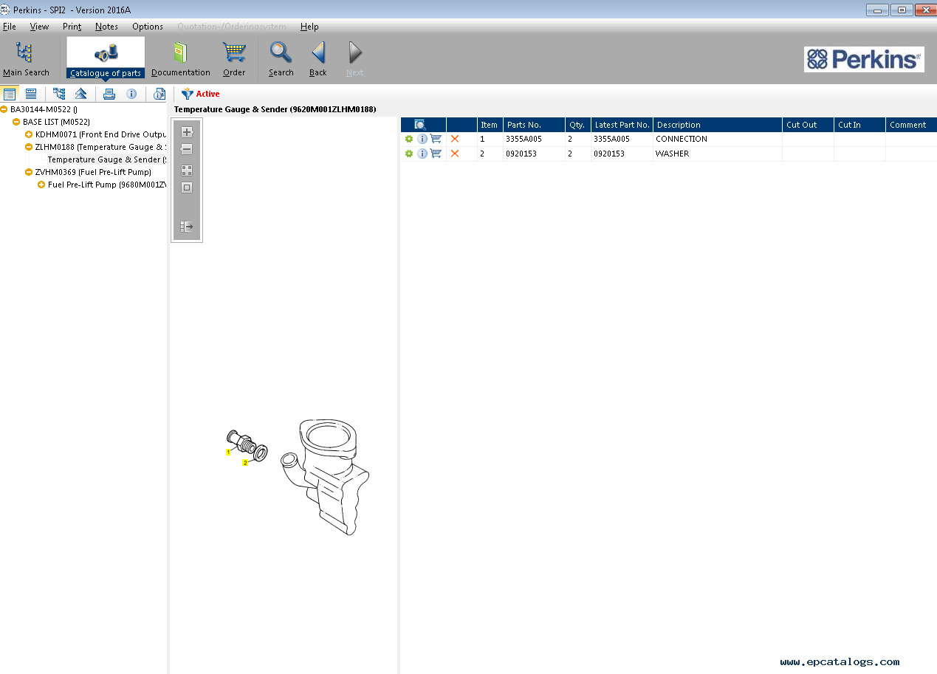Select Temperature Gauge & Sender tree leaf
This screenshot has height=674, width=937.
coord(107,159)
